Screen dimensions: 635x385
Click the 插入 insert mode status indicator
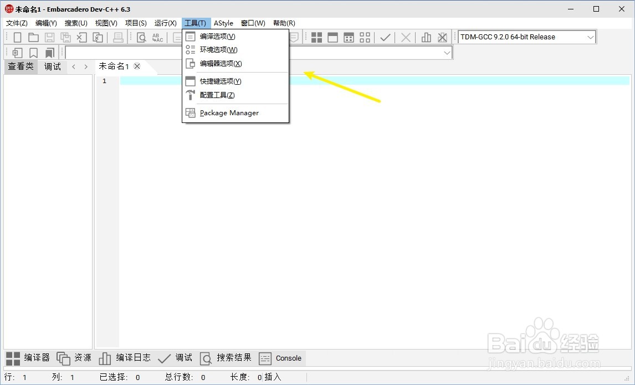[x=273, y=377]
